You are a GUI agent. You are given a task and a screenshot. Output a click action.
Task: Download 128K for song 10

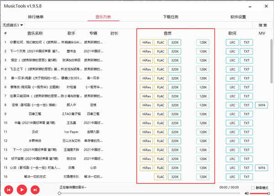[x=203, y=123]
